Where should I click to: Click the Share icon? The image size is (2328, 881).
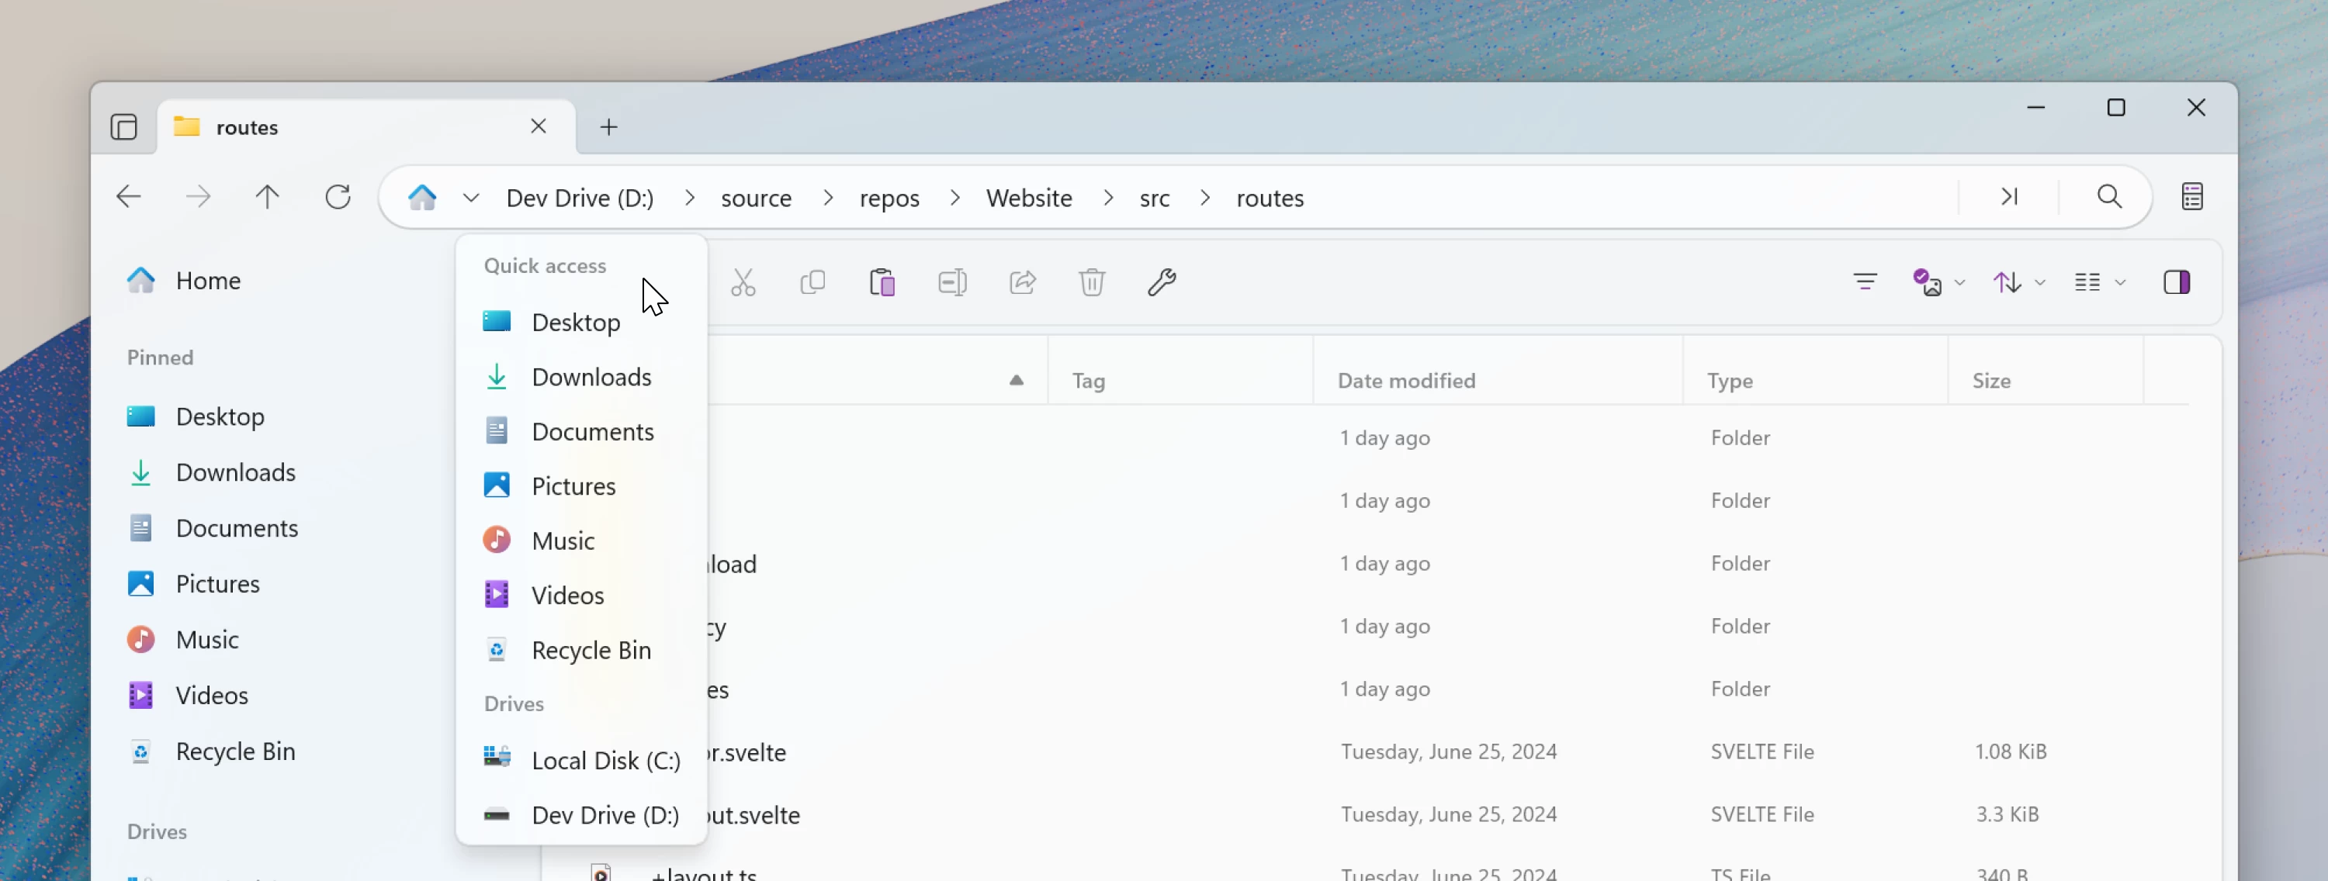1022,283
